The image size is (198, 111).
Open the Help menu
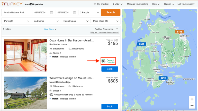(156, 4)
